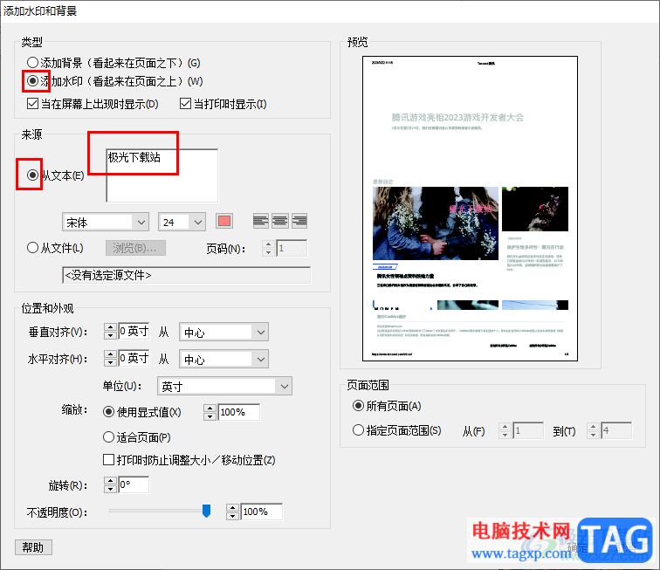The height and width of the screenshot is (570, 660).
Task: Click the rotation degree field
Action: point(134,484)
